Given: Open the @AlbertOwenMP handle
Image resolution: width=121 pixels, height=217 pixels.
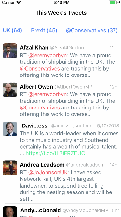Looking at the screenshot, I should point(73,87).
